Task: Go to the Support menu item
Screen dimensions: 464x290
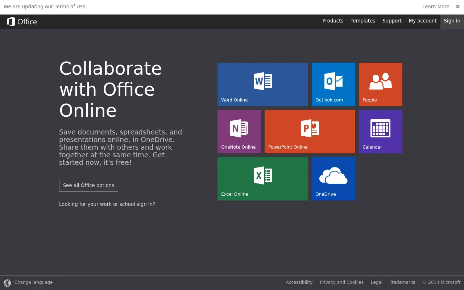Action: [x=392, y=21]
